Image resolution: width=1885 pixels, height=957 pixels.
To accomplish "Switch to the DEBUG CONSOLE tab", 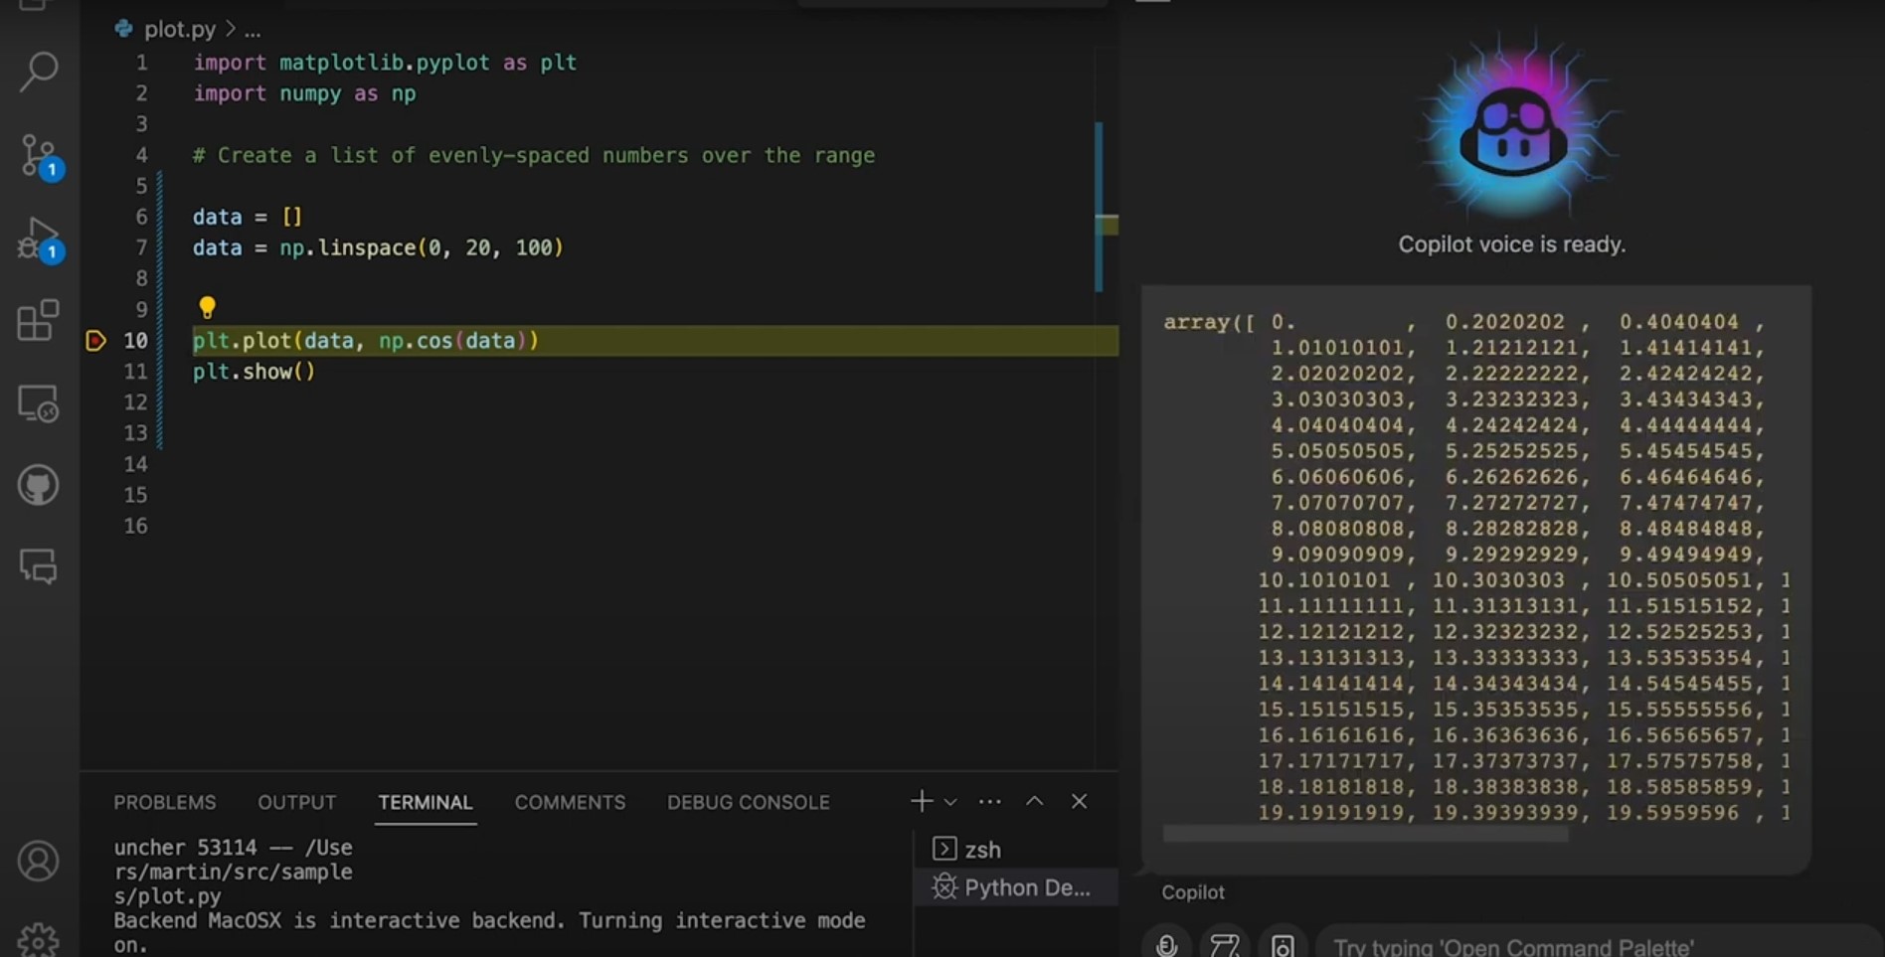I will click(x=749, y=802).
